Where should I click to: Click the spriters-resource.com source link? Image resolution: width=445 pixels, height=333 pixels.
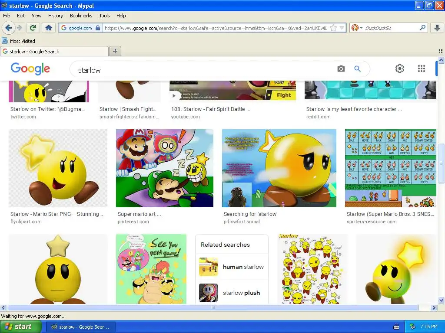[x=372, y=222]
